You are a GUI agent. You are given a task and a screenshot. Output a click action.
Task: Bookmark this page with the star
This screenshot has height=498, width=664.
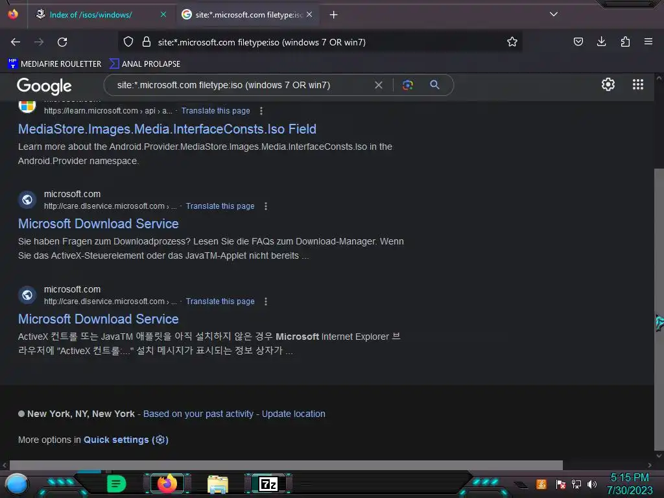(x=512, y=42)
